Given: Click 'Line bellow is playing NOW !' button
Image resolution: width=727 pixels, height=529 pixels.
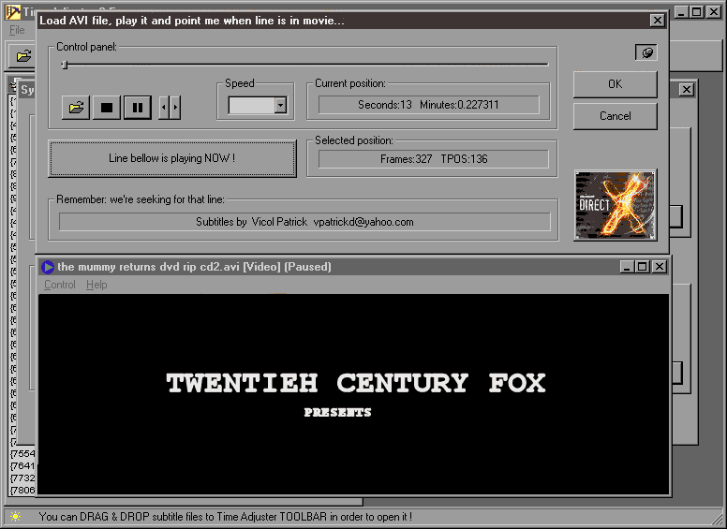Looking at the screenshot, I should (172, 158).
